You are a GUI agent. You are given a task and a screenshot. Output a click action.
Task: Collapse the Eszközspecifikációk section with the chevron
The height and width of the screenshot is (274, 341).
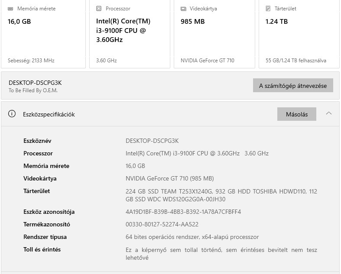click(x=329, y=114)
